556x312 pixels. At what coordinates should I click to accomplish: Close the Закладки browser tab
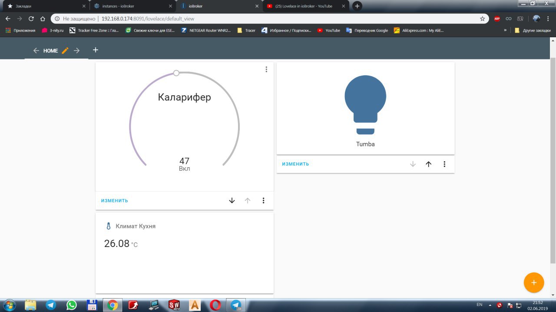click(84, 6)
